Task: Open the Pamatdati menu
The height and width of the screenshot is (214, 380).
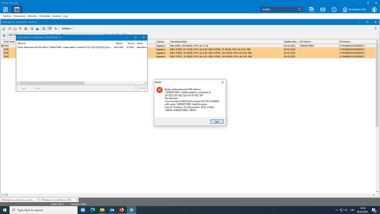Action: [45, 16]
